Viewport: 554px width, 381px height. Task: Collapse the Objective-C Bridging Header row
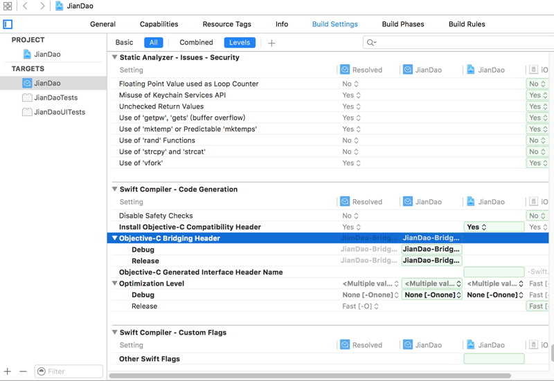[x=115, y=239]
